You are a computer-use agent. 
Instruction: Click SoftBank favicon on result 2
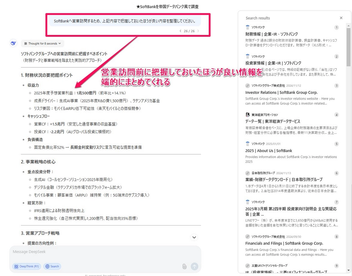coord(247,56)
